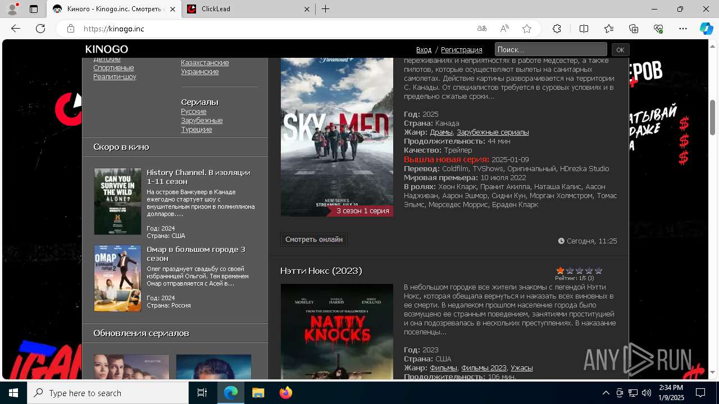View site information lock icon
The width and height of the screenshot is (719, 404).
[71, 29]
